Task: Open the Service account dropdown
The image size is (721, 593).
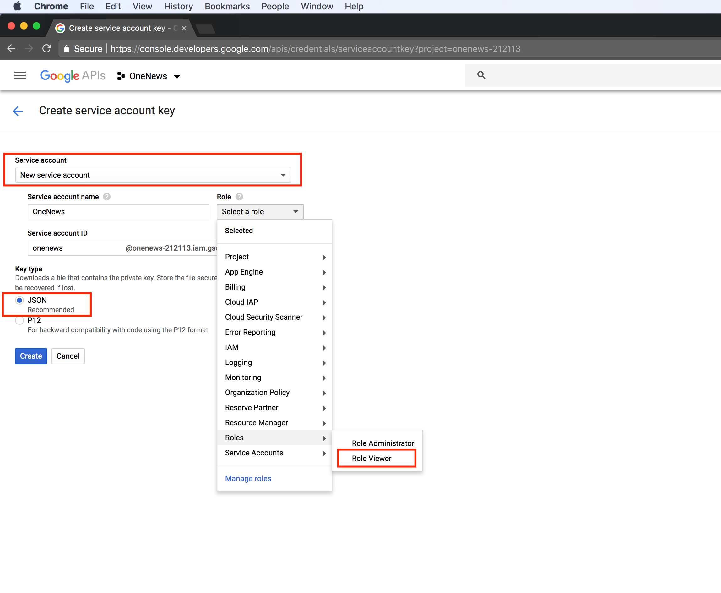Action: [153, 175]
